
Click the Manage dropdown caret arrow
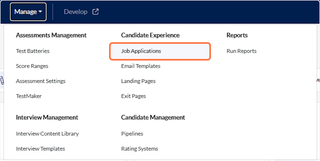click(40, 12)
